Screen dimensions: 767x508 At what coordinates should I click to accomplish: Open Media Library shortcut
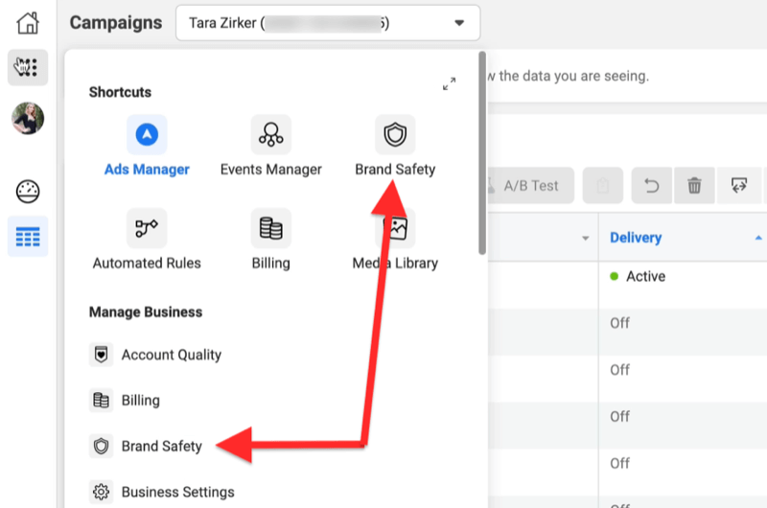395,240
